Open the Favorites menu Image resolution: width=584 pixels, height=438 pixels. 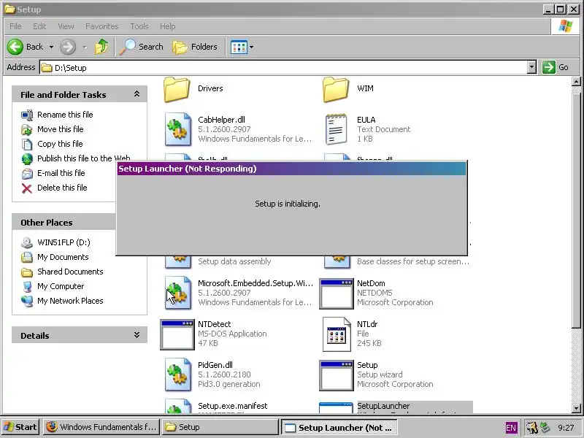[x=101, y=26]
